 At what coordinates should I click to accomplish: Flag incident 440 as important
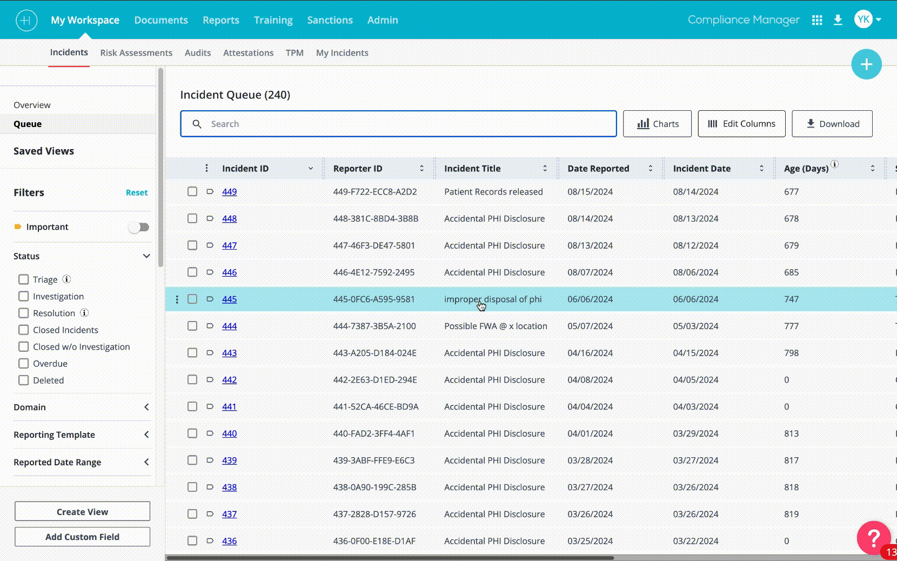coord(210,433)
